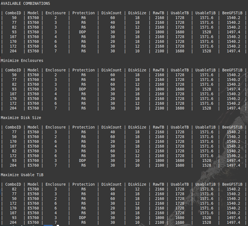The height and width of the screenshot is (226, 248).
Task: Select DDP in the Available Combinations table
Action: point(82,32)
